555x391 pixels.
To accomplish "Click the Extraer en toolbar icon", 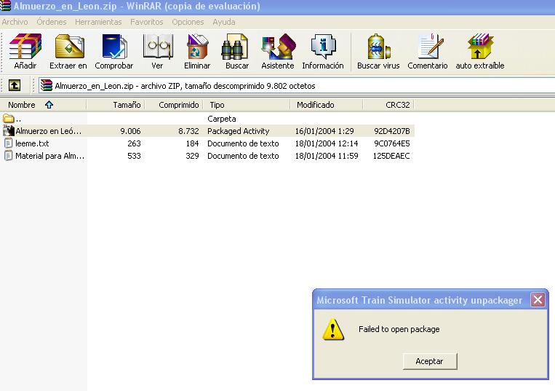I will click(x=68, y=52).
